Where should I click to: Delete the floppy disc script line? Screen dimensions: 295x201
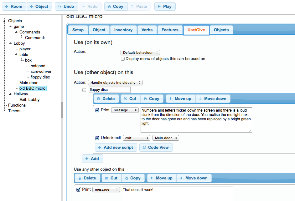click(106, 98)
